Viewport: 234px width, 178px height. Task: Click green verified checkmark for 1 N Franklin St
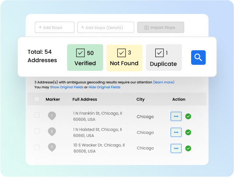188,116
